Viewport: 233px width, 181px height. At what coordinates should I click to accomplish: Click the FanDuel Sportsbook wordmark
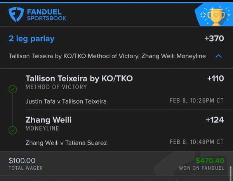point(46,14)
